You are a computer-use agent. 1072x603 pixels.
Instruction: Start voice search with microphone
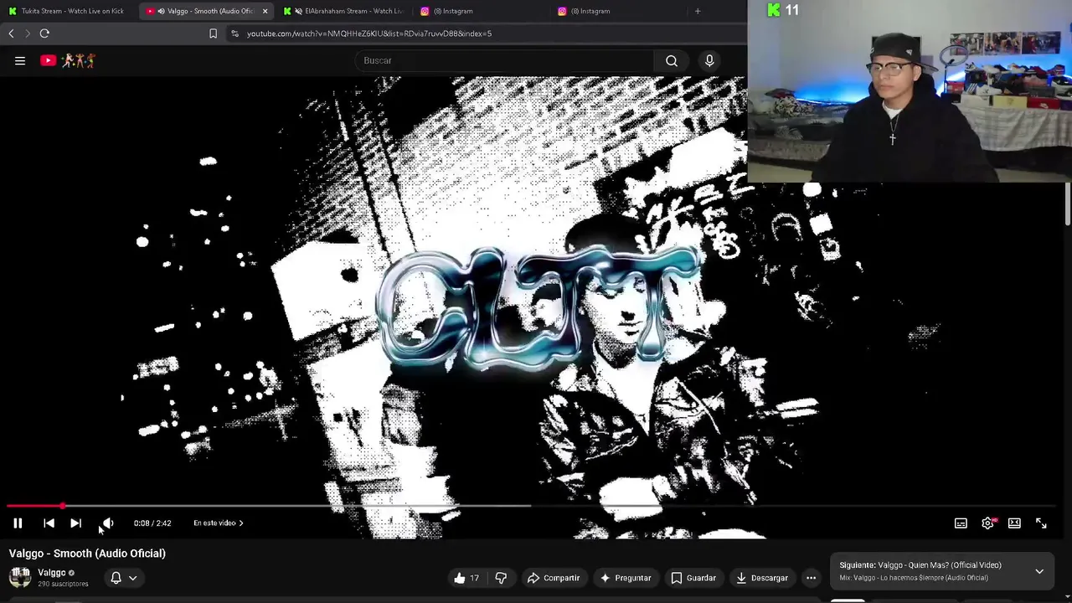(x=709, y=60)
